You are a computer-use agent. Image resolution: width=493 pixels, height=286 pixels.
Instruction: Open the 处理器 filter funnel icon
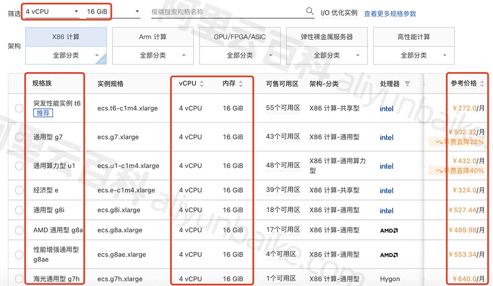tap(407, 84)
